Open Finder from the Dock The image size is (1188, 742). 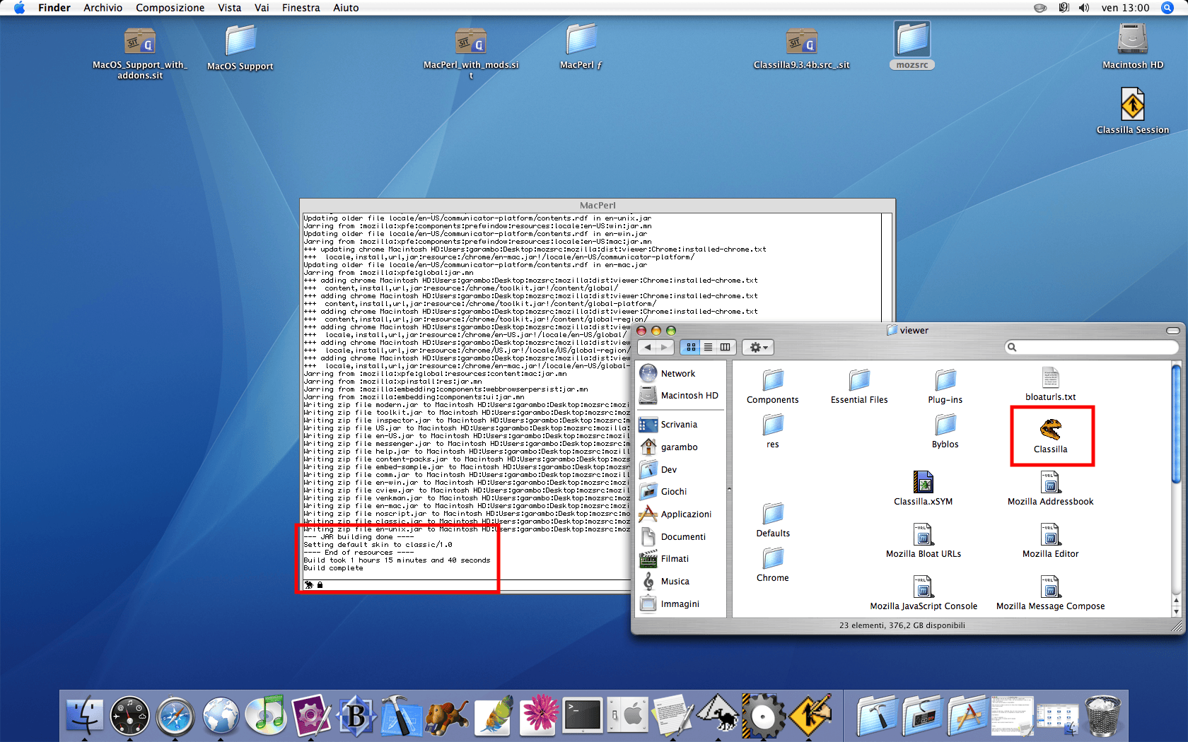[x=85, y=715]
